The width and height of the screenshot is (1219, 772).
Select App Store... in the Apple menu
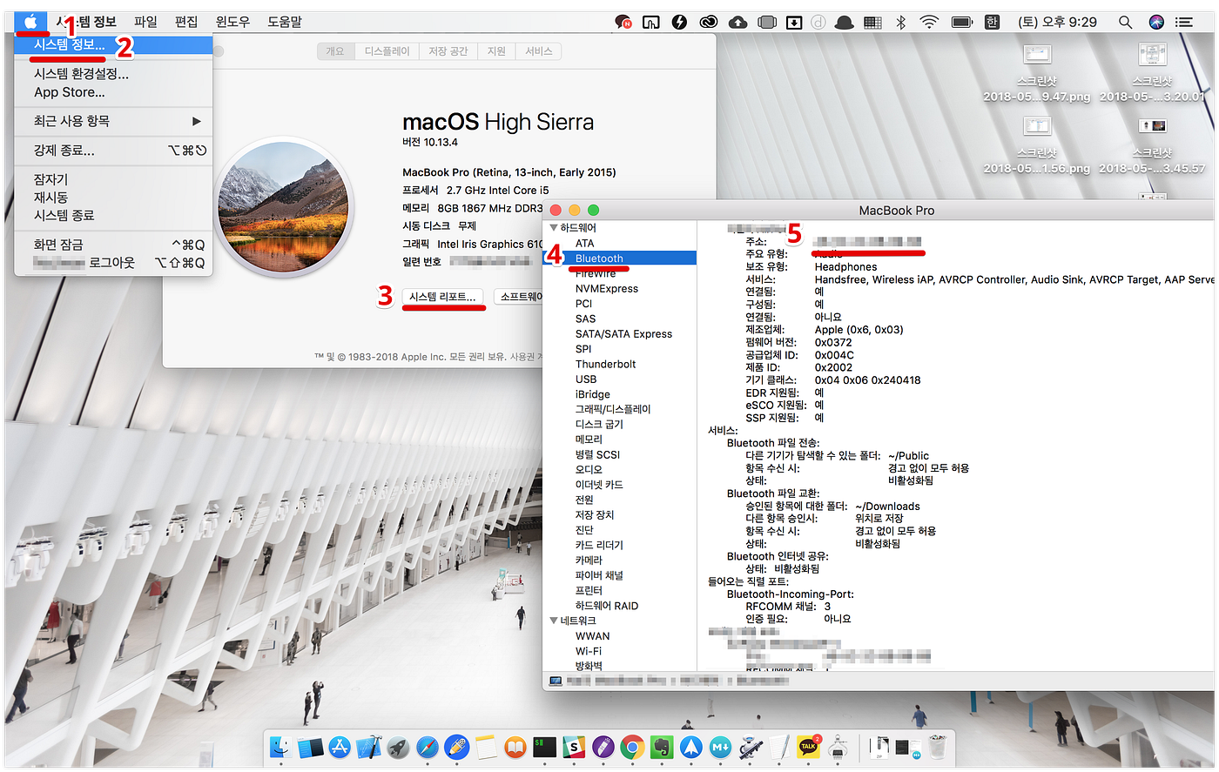point(113,92)
